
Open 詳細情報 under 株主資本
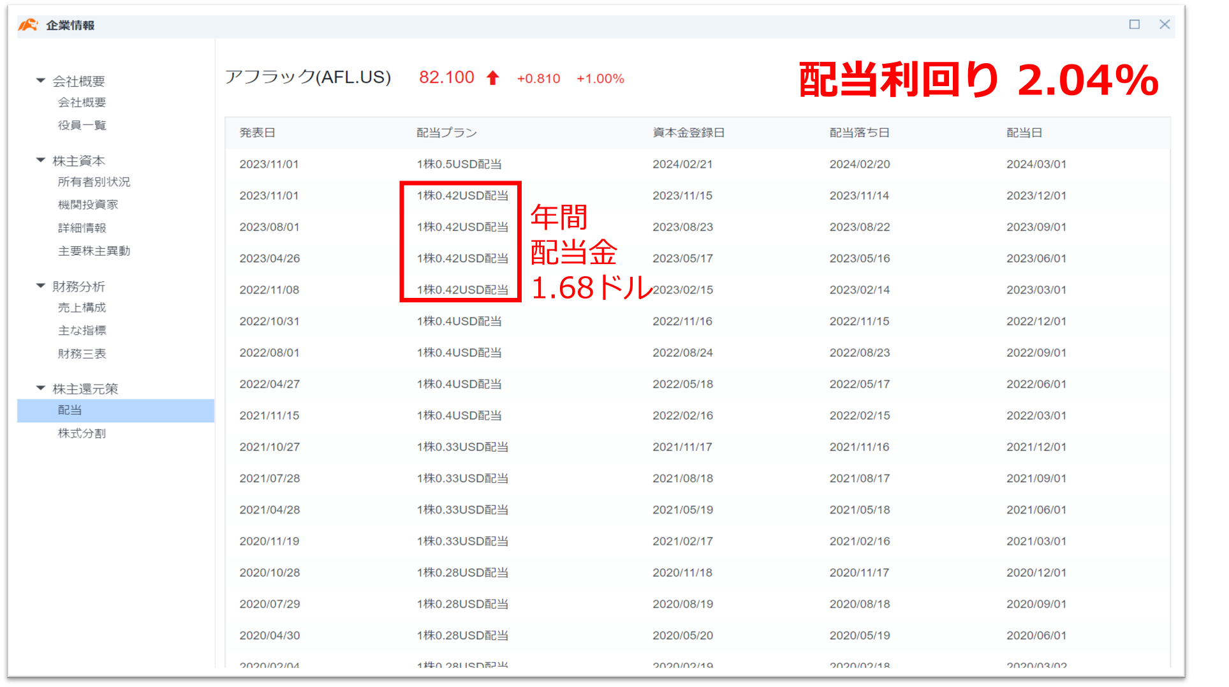82,228
